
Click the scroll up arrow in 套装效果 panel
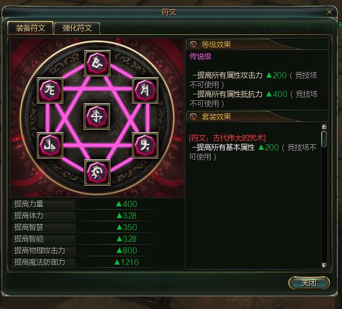324,127
